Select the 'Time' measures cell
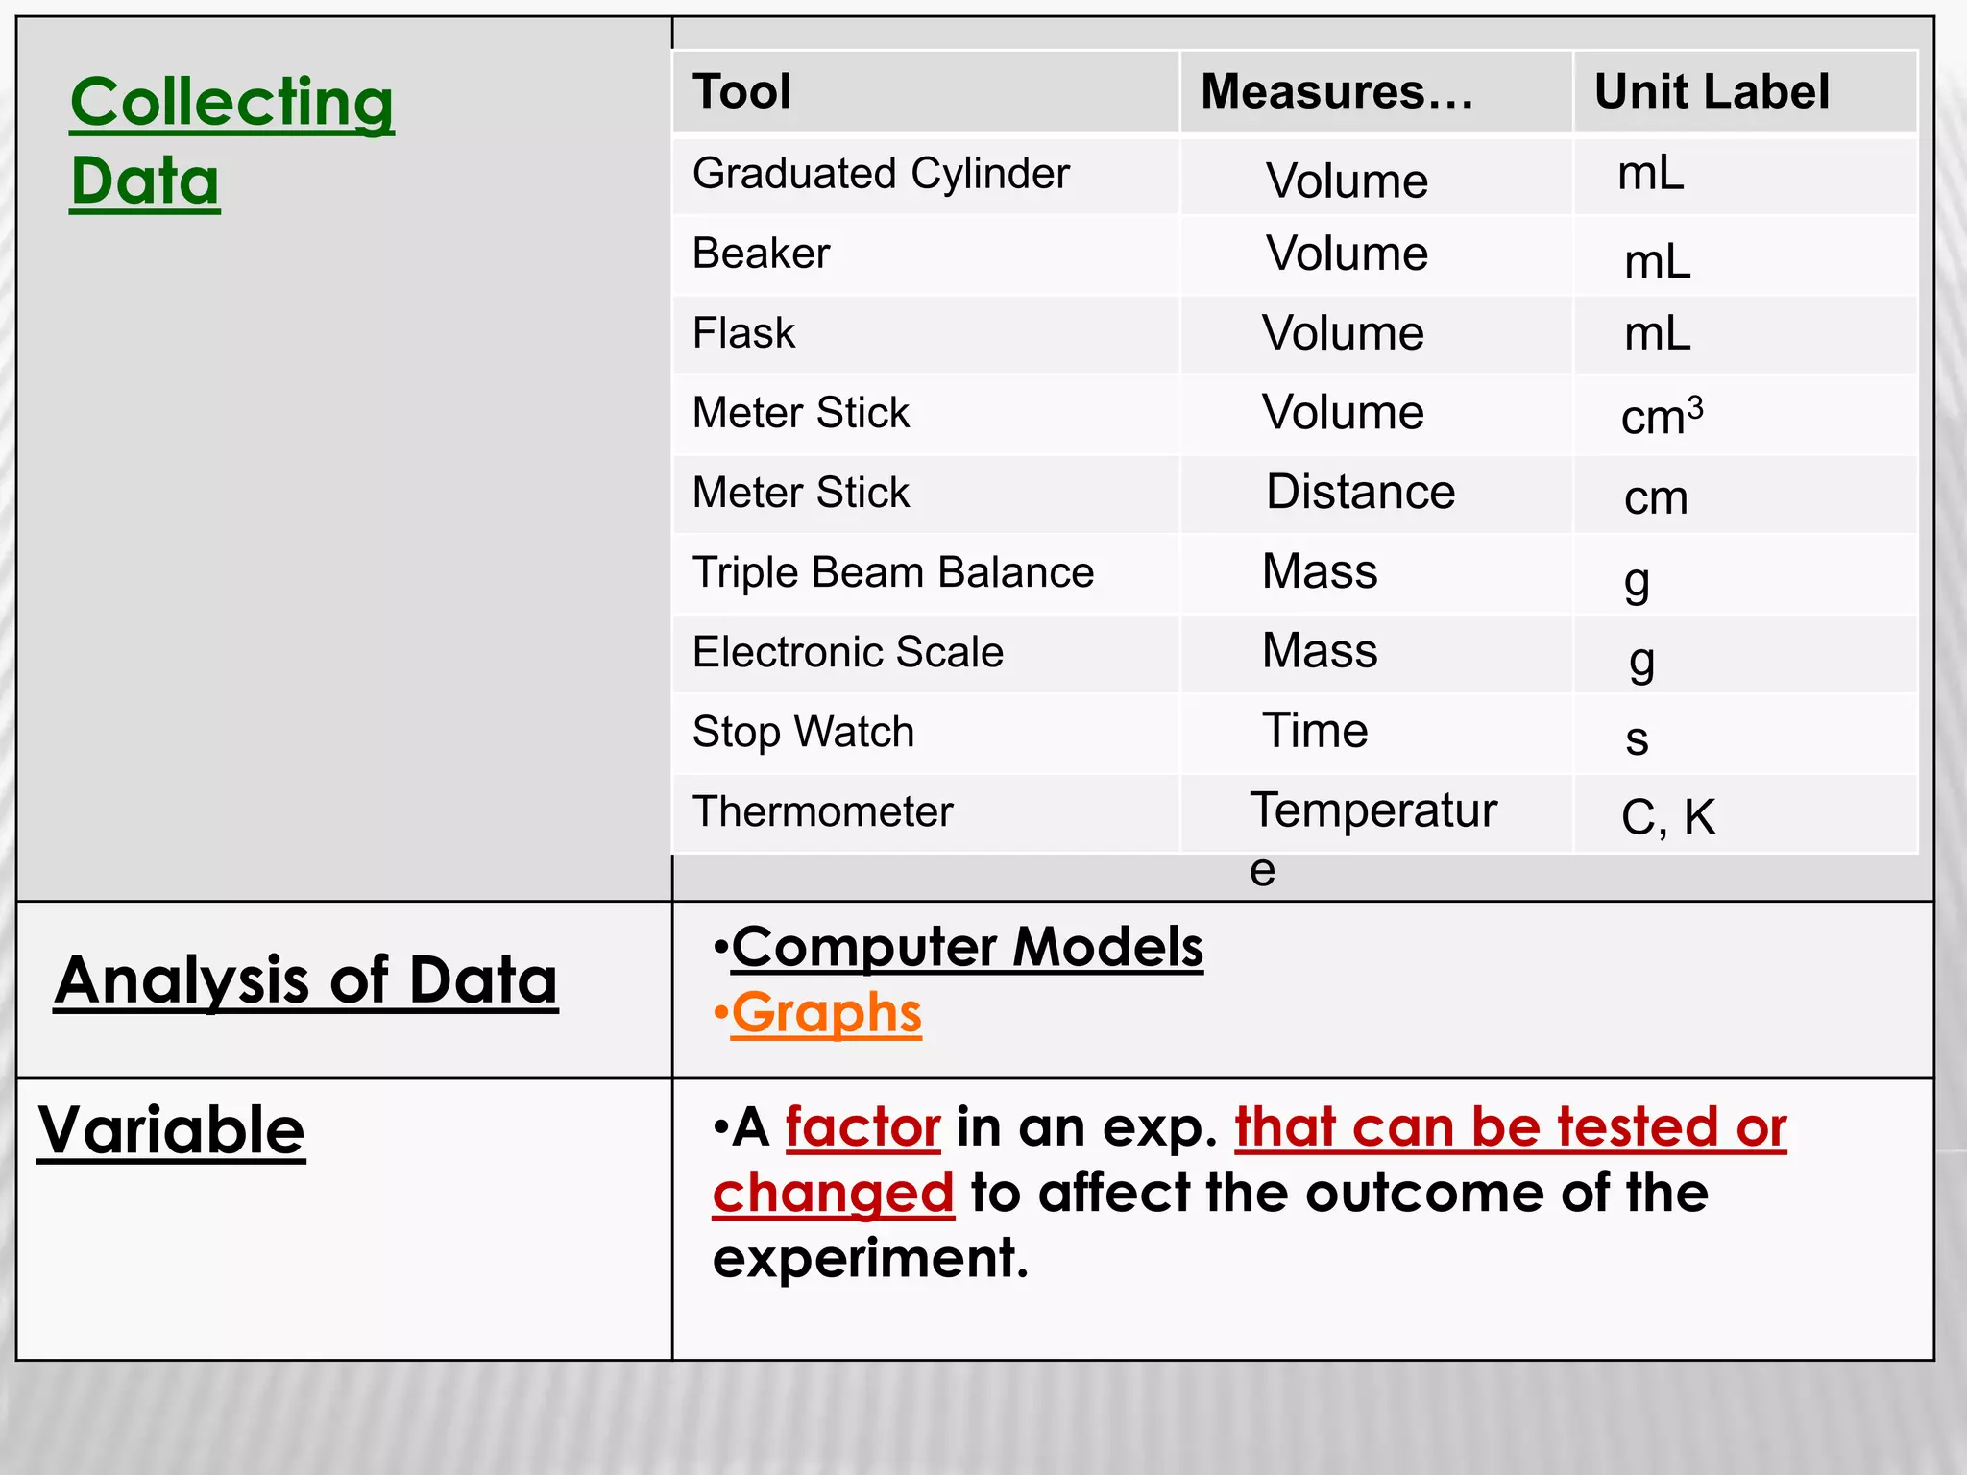Image resolution: width=1967 pixels, height=1475 pixels. coord(1315,731)
